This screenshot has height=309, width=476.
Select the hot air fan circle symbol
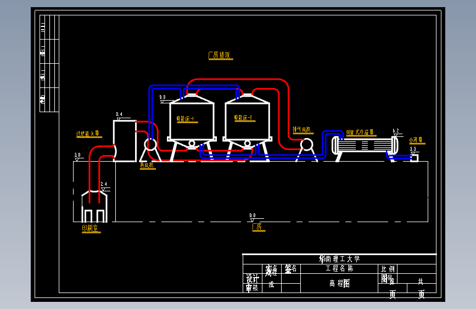[150, 145]
